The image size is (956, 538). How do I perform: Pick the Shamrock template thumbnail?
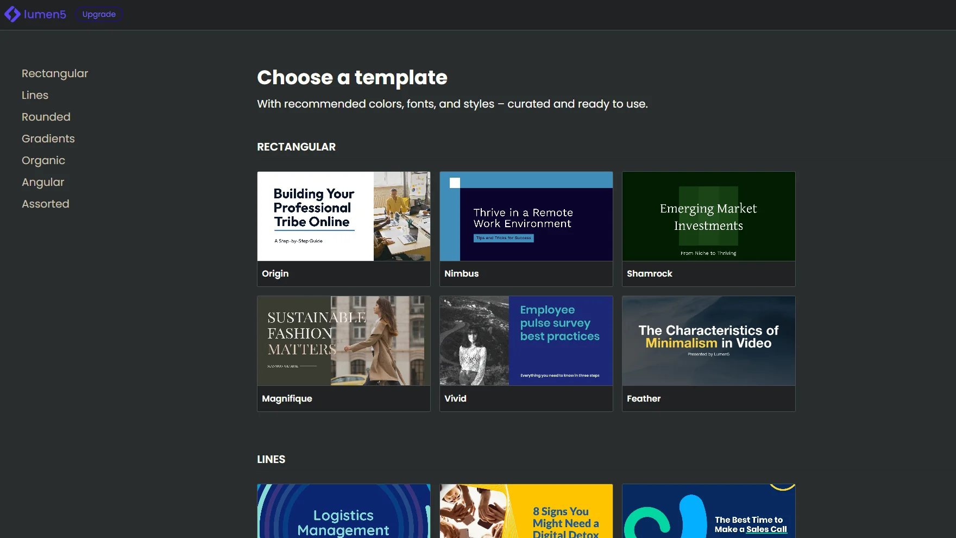tap(709, 216)
